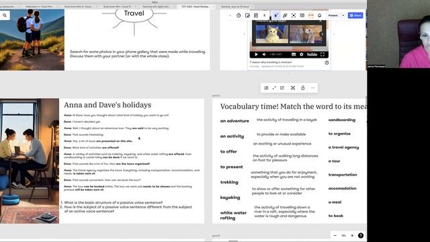The width and height of the screenshot is (430, 242).
Task: Click the first icon in frame context toolbar
Action: (266, 88)
